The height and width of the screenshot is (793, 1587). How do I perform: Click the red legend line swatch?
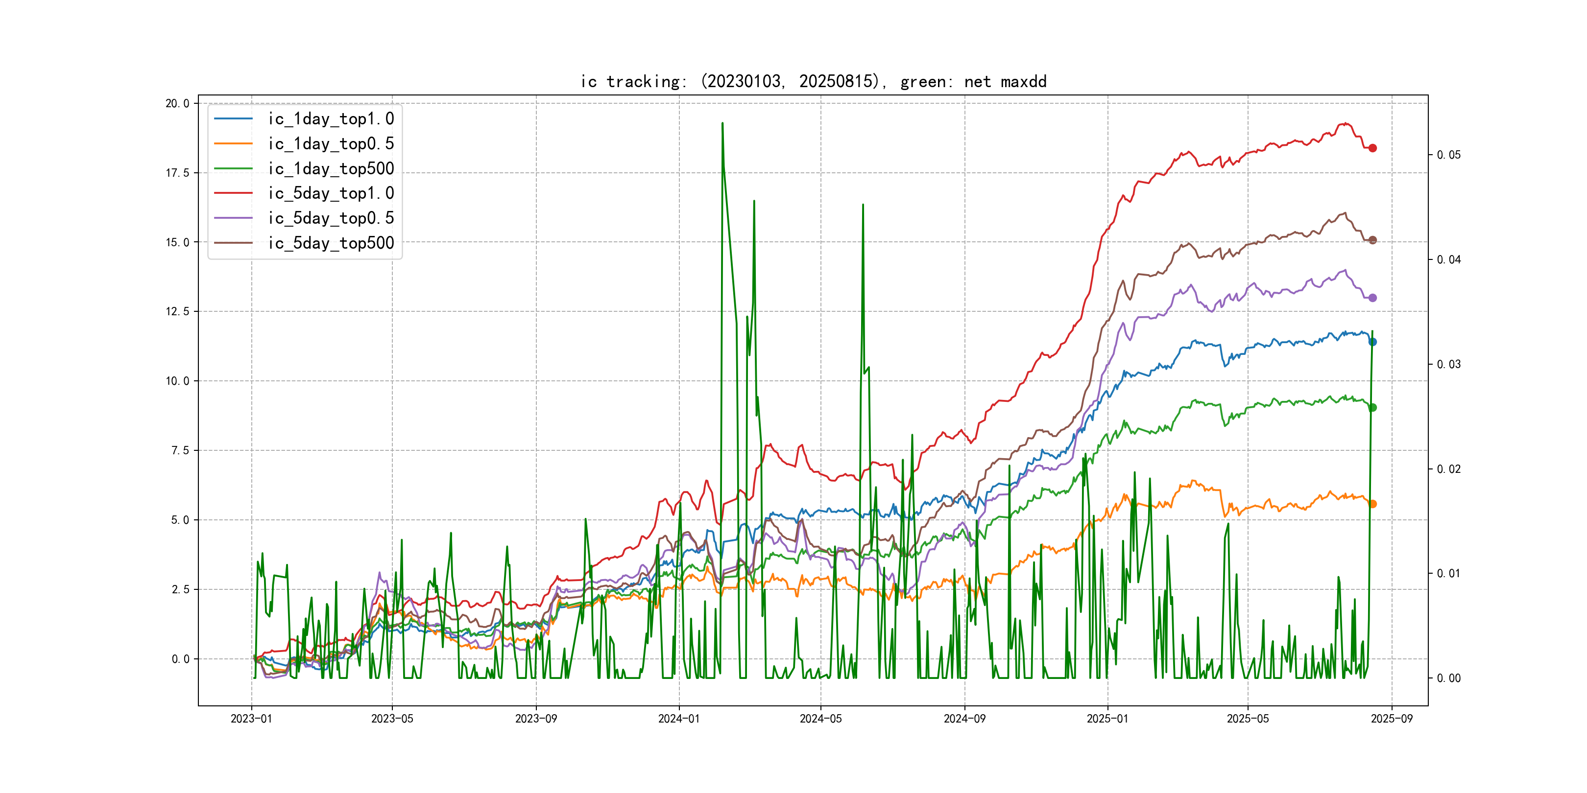pyautogui.click(x=233, y=193)
